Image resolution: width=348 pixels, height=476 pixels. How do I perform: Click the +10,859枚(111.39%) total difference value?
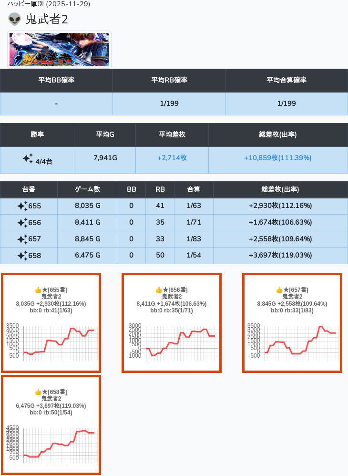tap(277, 158)
